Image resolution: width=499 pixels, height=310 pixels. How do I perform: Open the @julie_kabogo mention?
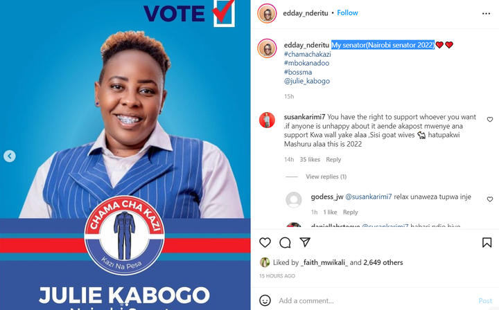click(x=307, y=81)
